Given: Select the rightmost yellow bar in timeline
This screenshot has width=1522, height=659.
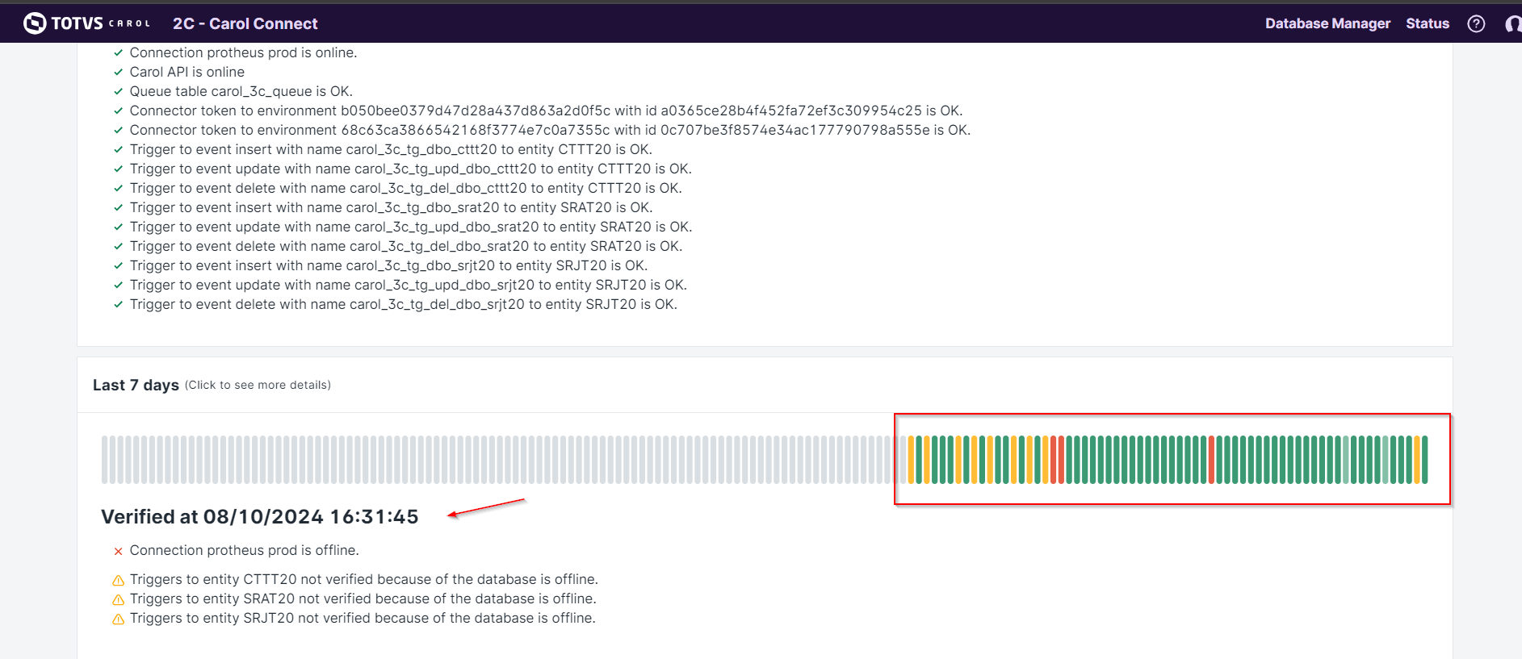Looking at the screenshot, I should 1417,459.
